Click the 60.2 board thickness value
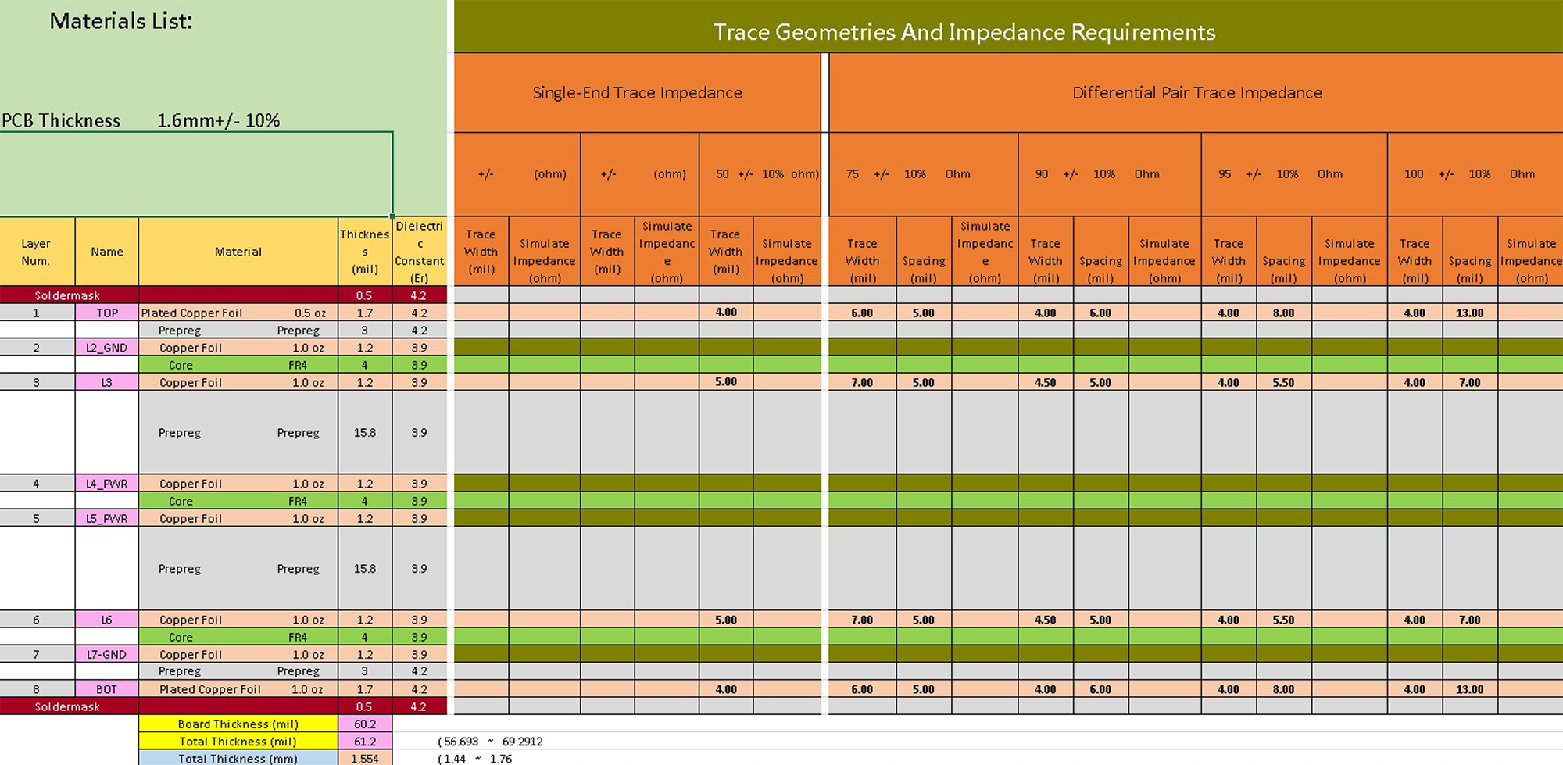This screenshot has width=1563, height=765. click(365, 724)
